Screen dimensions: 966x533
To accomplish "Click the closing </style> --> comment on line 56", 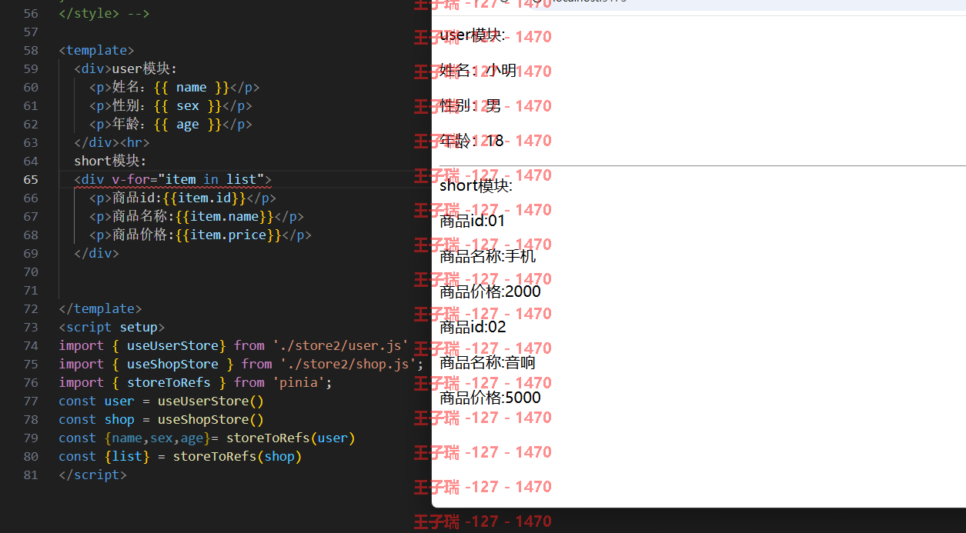I will coord(104,13).
